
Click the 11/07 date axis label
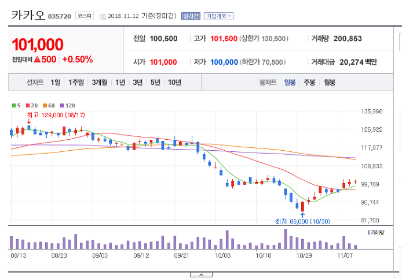[345, 255]
